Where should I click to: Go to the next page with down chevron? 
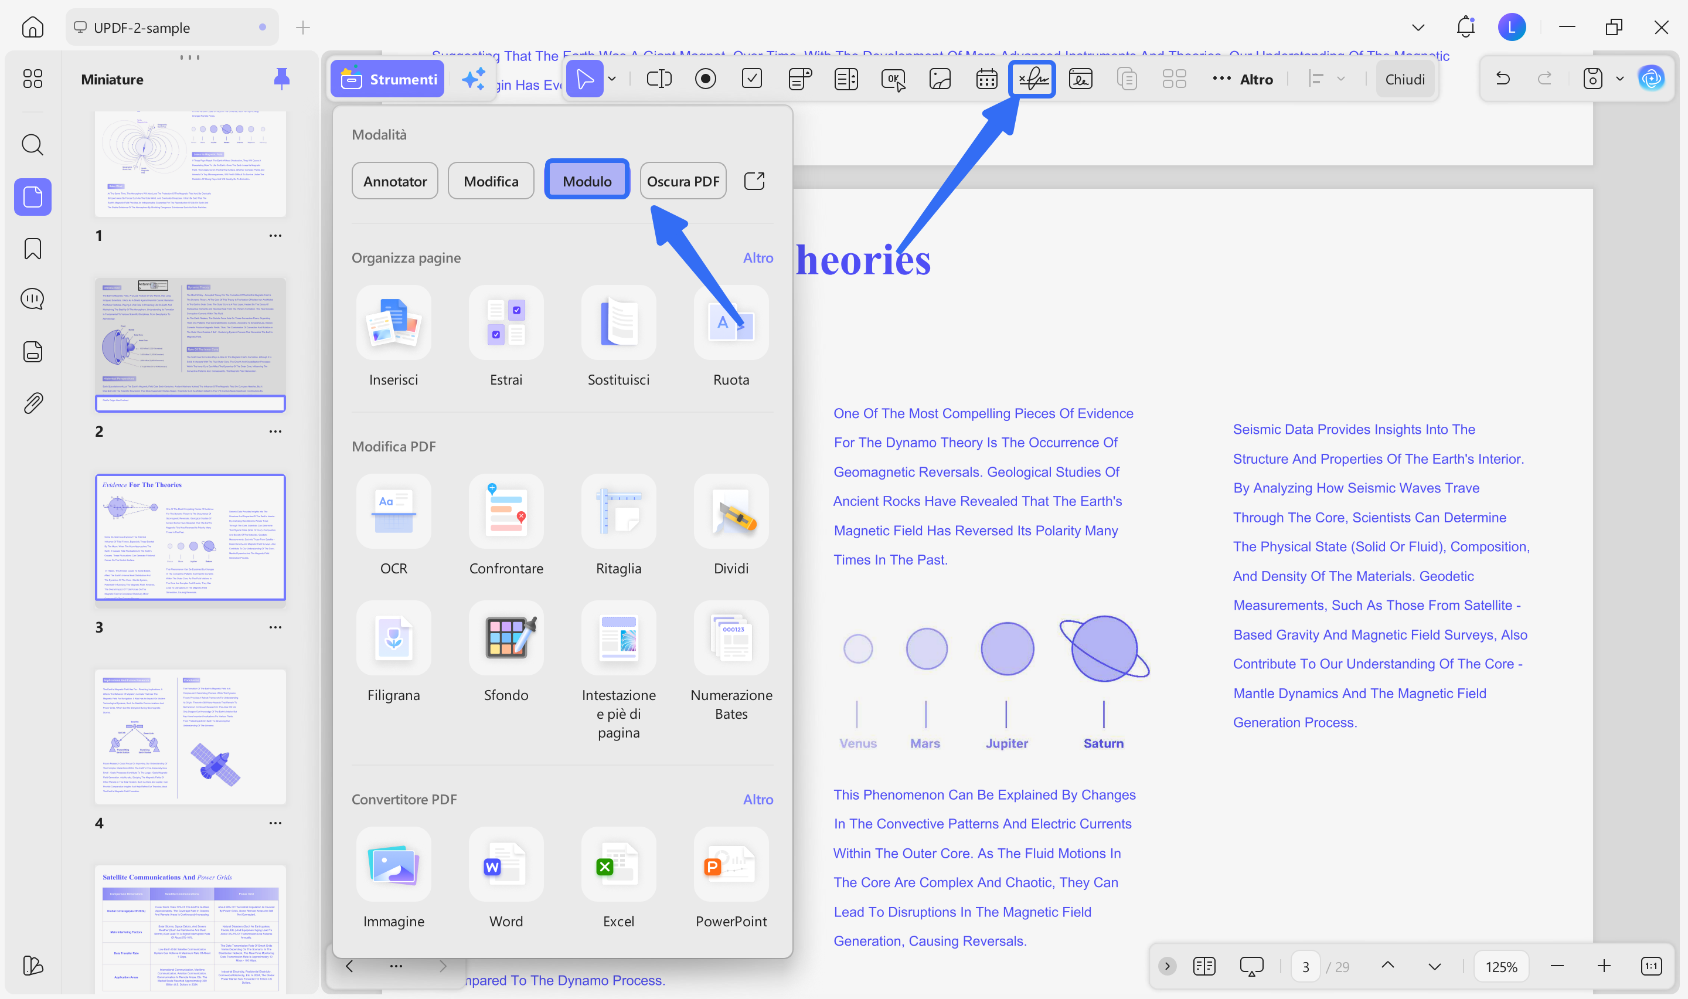(x=1434, y=967)
